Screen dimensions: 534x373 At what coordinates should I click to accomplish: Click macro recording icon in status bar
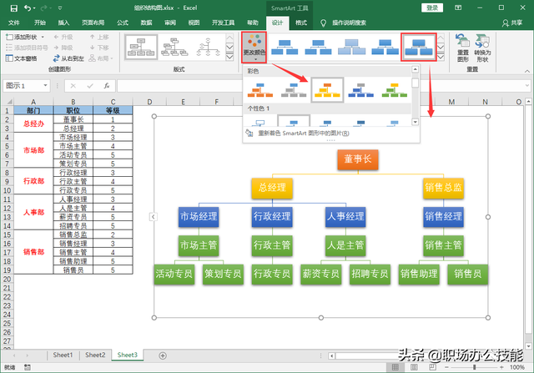coord(28,367)
